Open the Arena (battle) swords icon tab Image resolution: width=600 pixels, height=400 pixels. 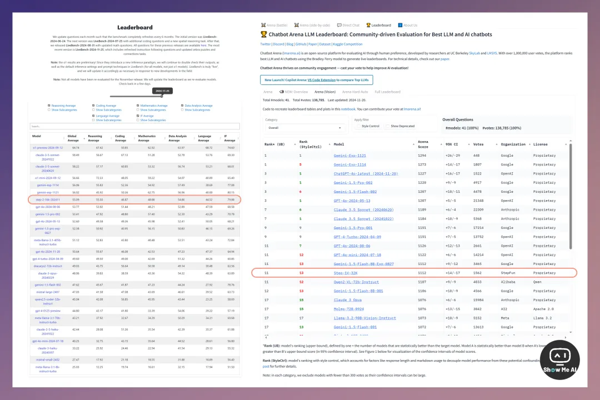(x=263, y=25)
